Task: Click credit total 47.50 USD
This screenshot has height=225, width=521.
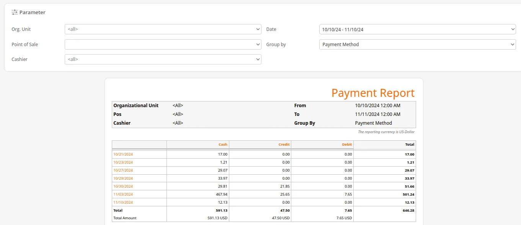Action: point(281,218)
